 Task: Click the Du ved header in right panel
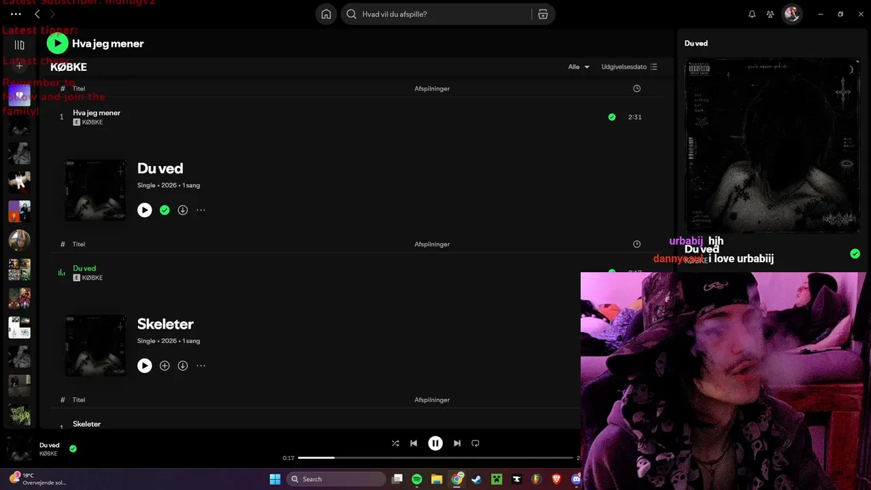[696, 44]
